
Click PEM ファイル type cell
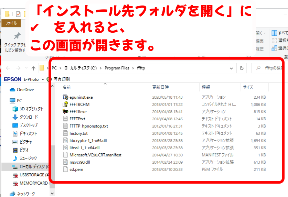tap(212, 169)
